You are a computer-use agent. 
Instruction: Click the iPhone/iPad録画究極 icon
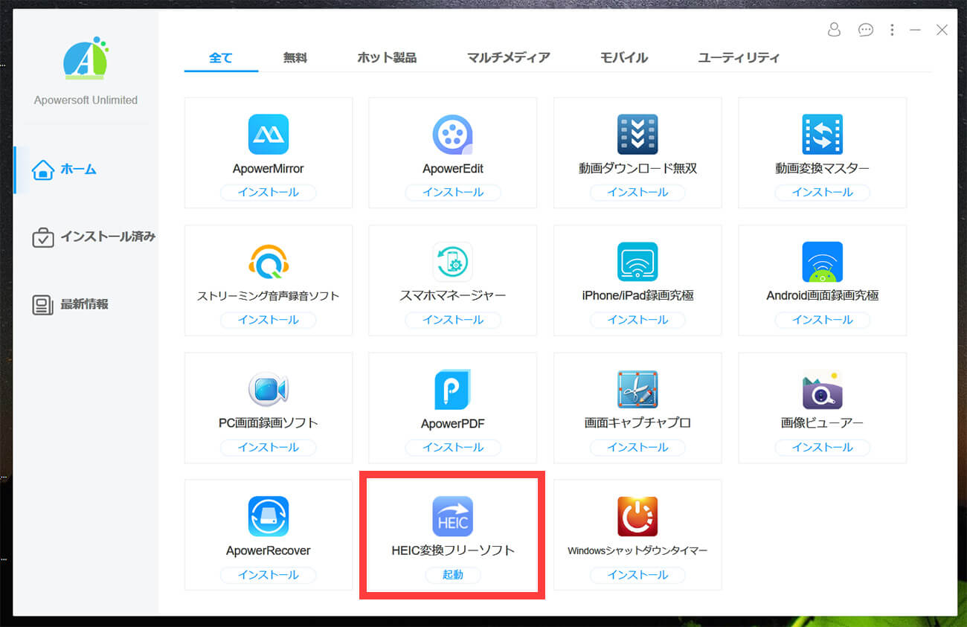[x=637, y=262]
